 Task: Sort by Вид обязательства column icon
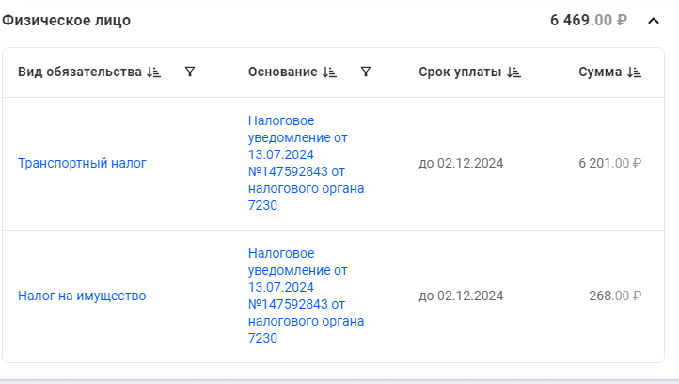click(x=153, y=72)
